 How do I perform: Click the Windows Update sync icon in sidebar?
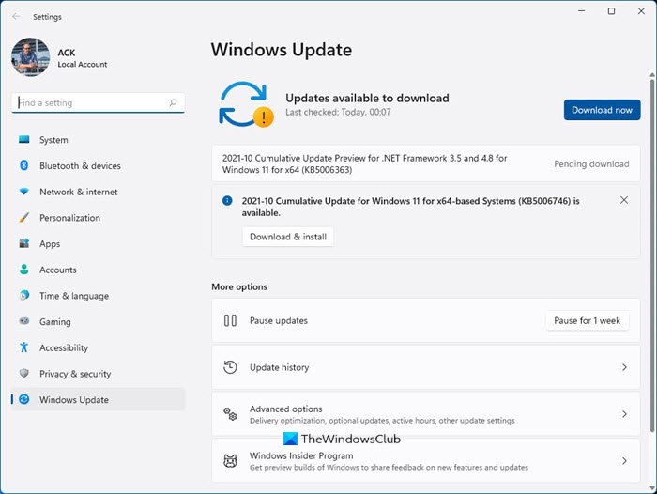[x=23, y=399]
